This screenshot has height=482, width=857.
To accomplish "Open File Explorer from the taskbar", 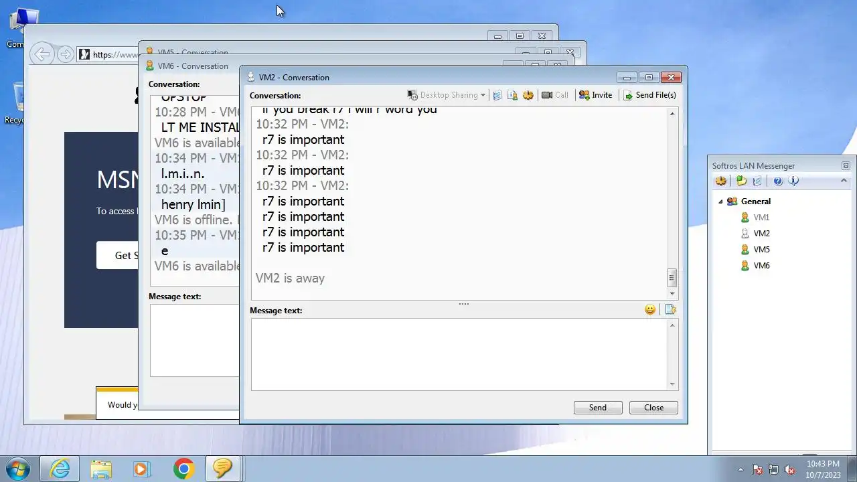I will [101, 469].
